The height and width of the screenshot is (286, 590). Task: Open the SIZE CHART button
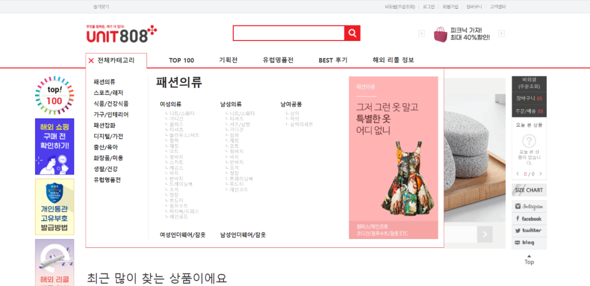pos(529,190)
